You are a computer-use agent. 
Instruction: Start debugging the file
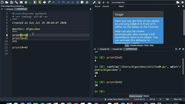(x=54, y=2)
